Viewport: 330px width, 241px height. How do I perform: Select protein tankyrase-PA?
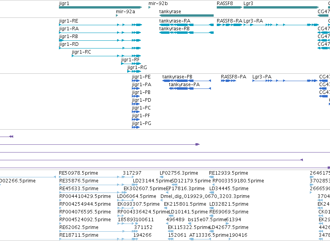[x=190, y=88]
